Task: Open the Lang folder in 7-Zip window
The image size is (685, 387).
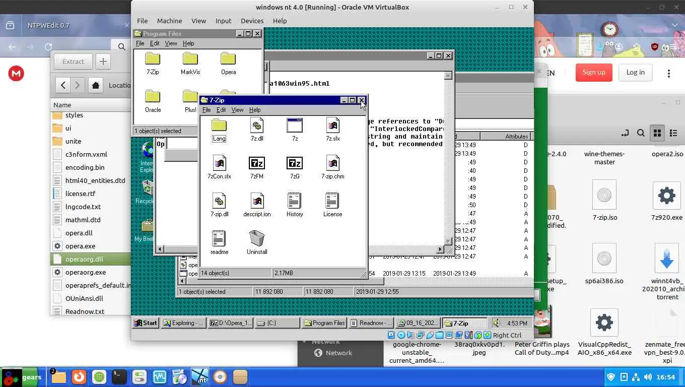Action: [219, 125]
